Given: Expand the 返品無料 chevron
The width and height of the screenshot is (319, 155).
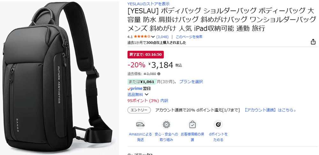Looking at the screenshot, I should (x=146, y=94).
